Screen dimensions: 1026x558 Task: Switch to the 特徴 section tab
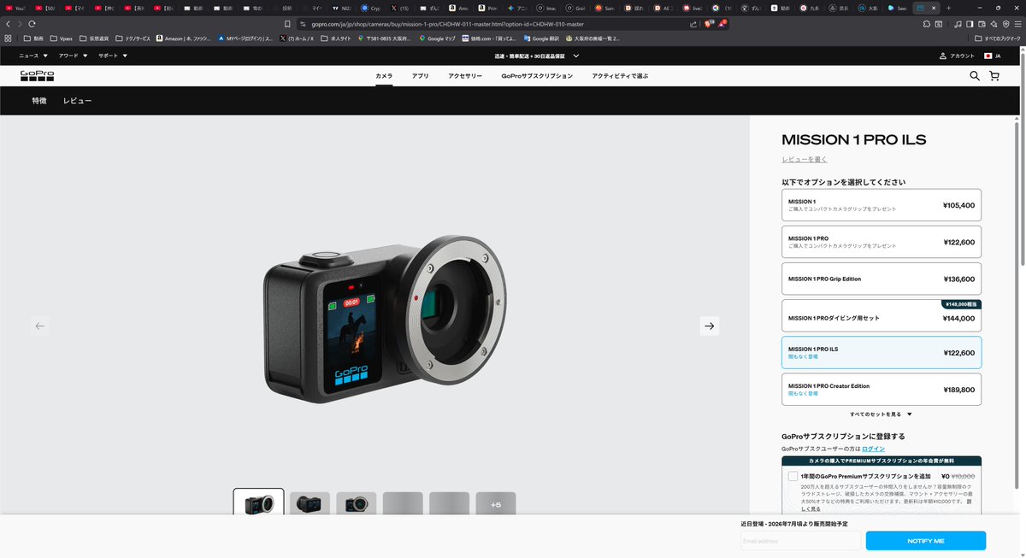point(39,101)
